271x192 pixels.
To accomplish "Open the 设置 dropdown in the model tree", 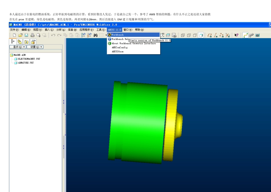I will 35,47.
